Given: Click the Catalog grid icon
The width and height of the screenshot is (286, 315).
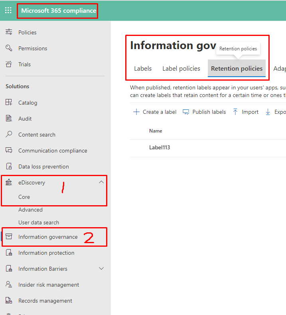Looking at the screenshot, I should click(x=9, y=102).
